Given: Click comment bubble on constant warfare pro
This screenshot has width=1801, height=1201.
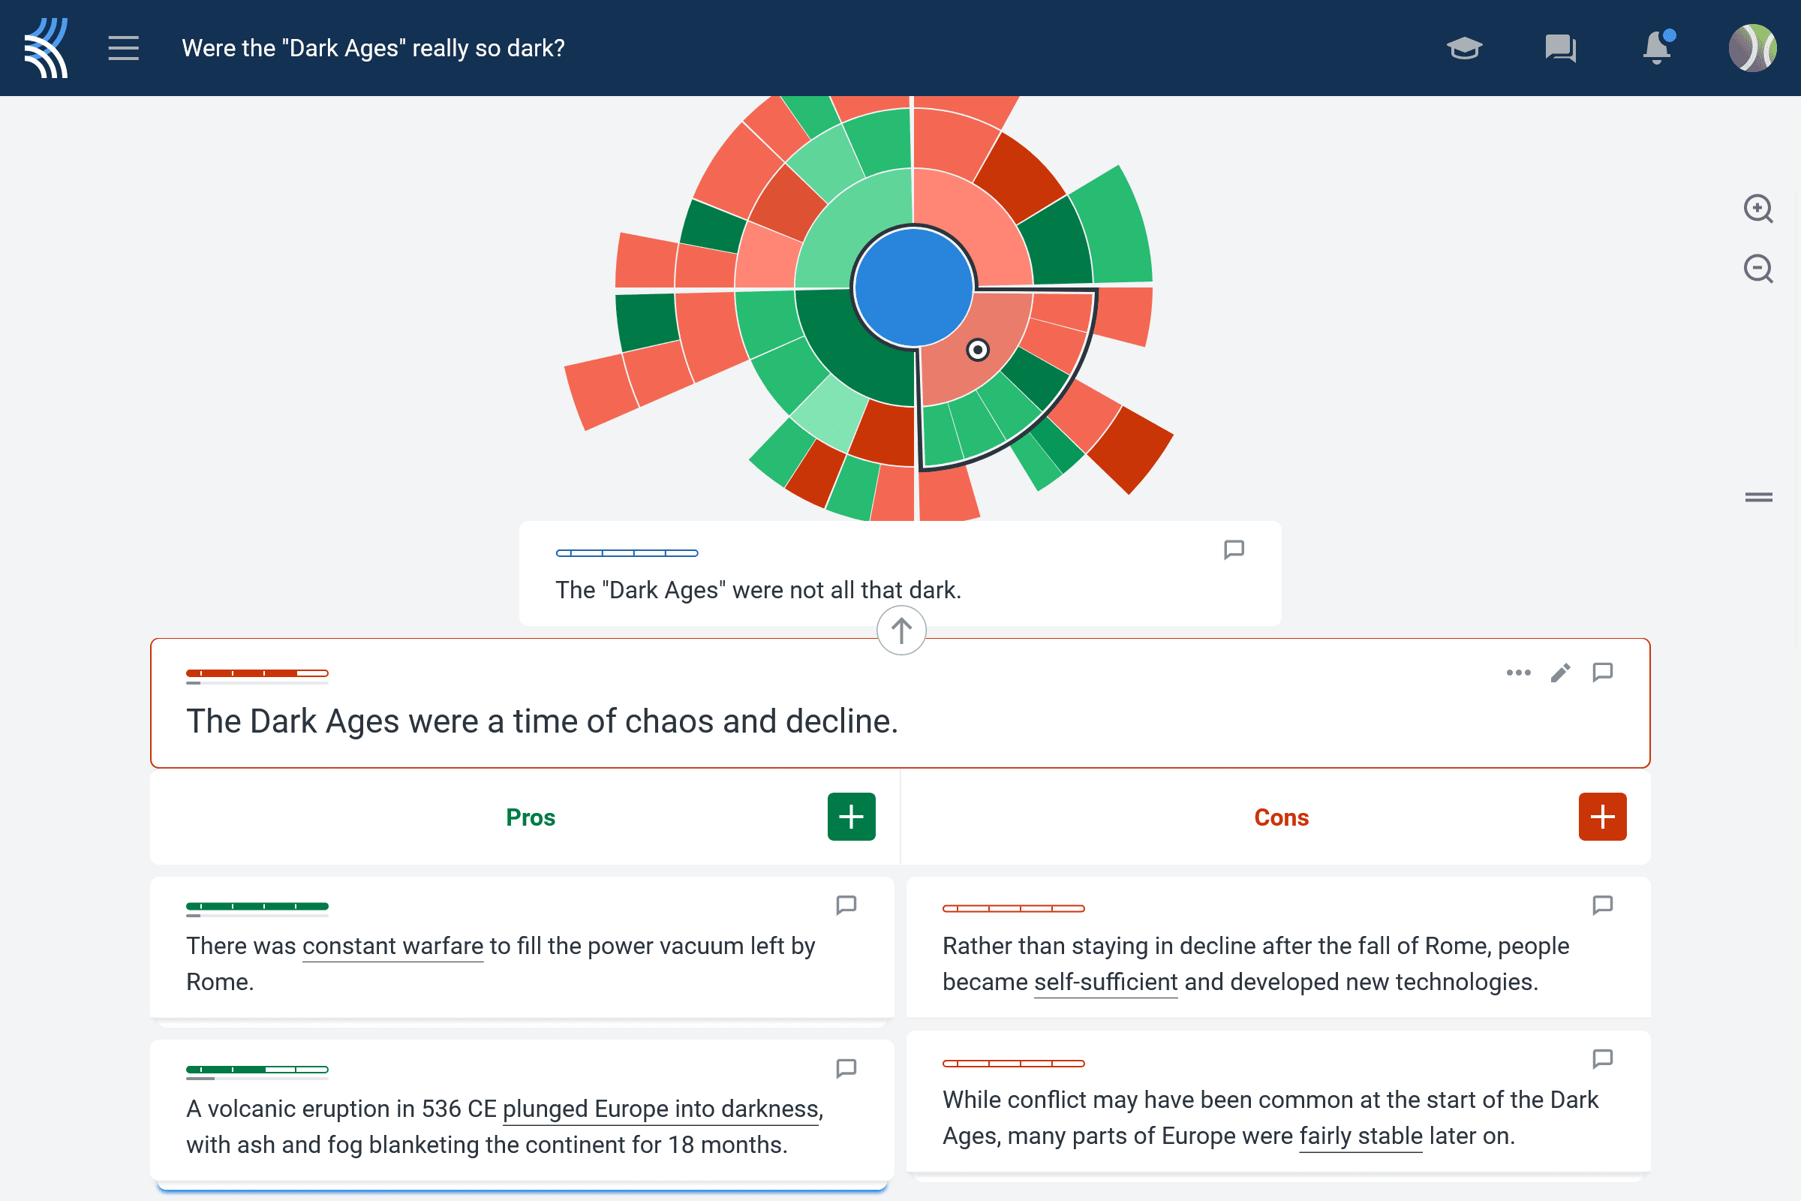Looking at the screenshot, I should [x=848, y=905].
